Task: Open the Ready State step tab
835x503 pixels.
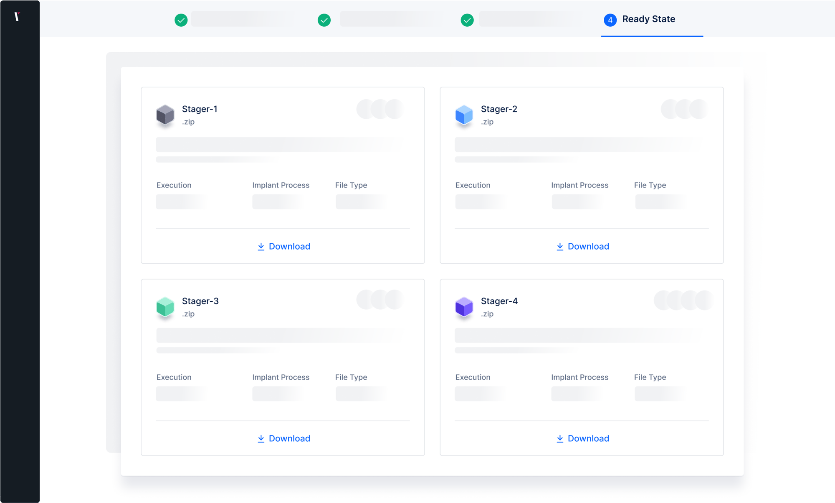Action: coord(648,19)
